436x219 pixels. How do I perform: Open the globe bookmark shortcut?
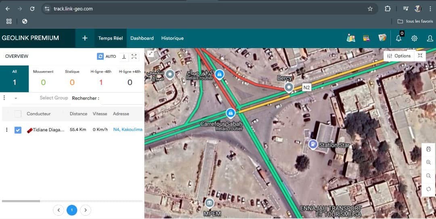(25, 21)
